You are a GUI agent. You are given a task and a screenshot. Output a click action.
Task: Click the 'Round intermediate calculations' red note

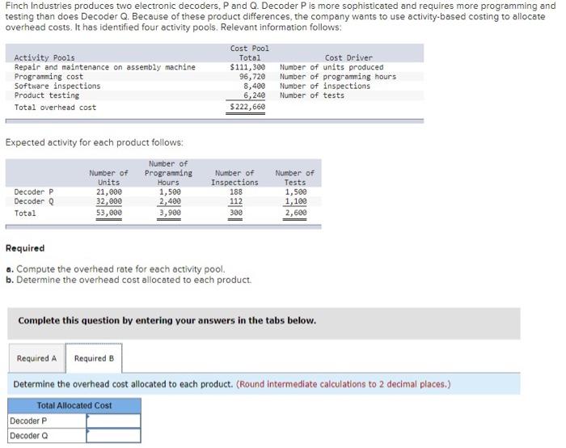344,384
